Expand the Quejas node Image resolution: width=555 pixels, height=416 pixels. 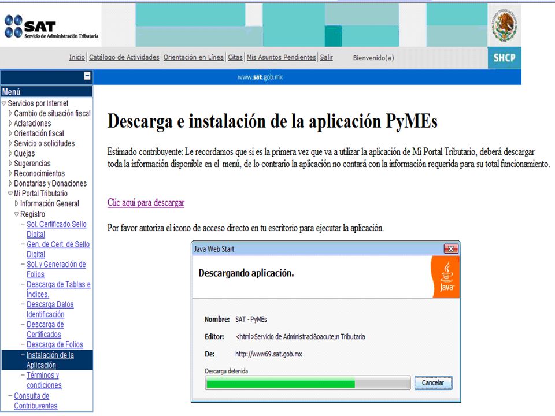[10, 154]
